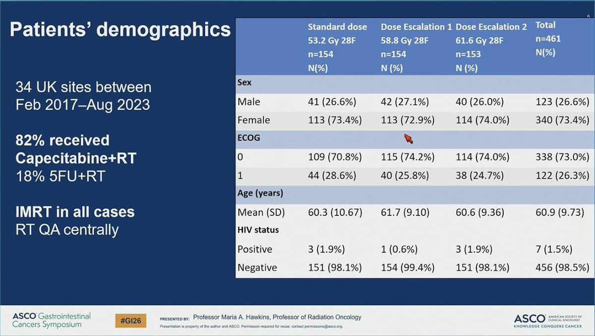Click the red mouse pointer arrow
The image size is (595, 336).
[x=409, y=138]
